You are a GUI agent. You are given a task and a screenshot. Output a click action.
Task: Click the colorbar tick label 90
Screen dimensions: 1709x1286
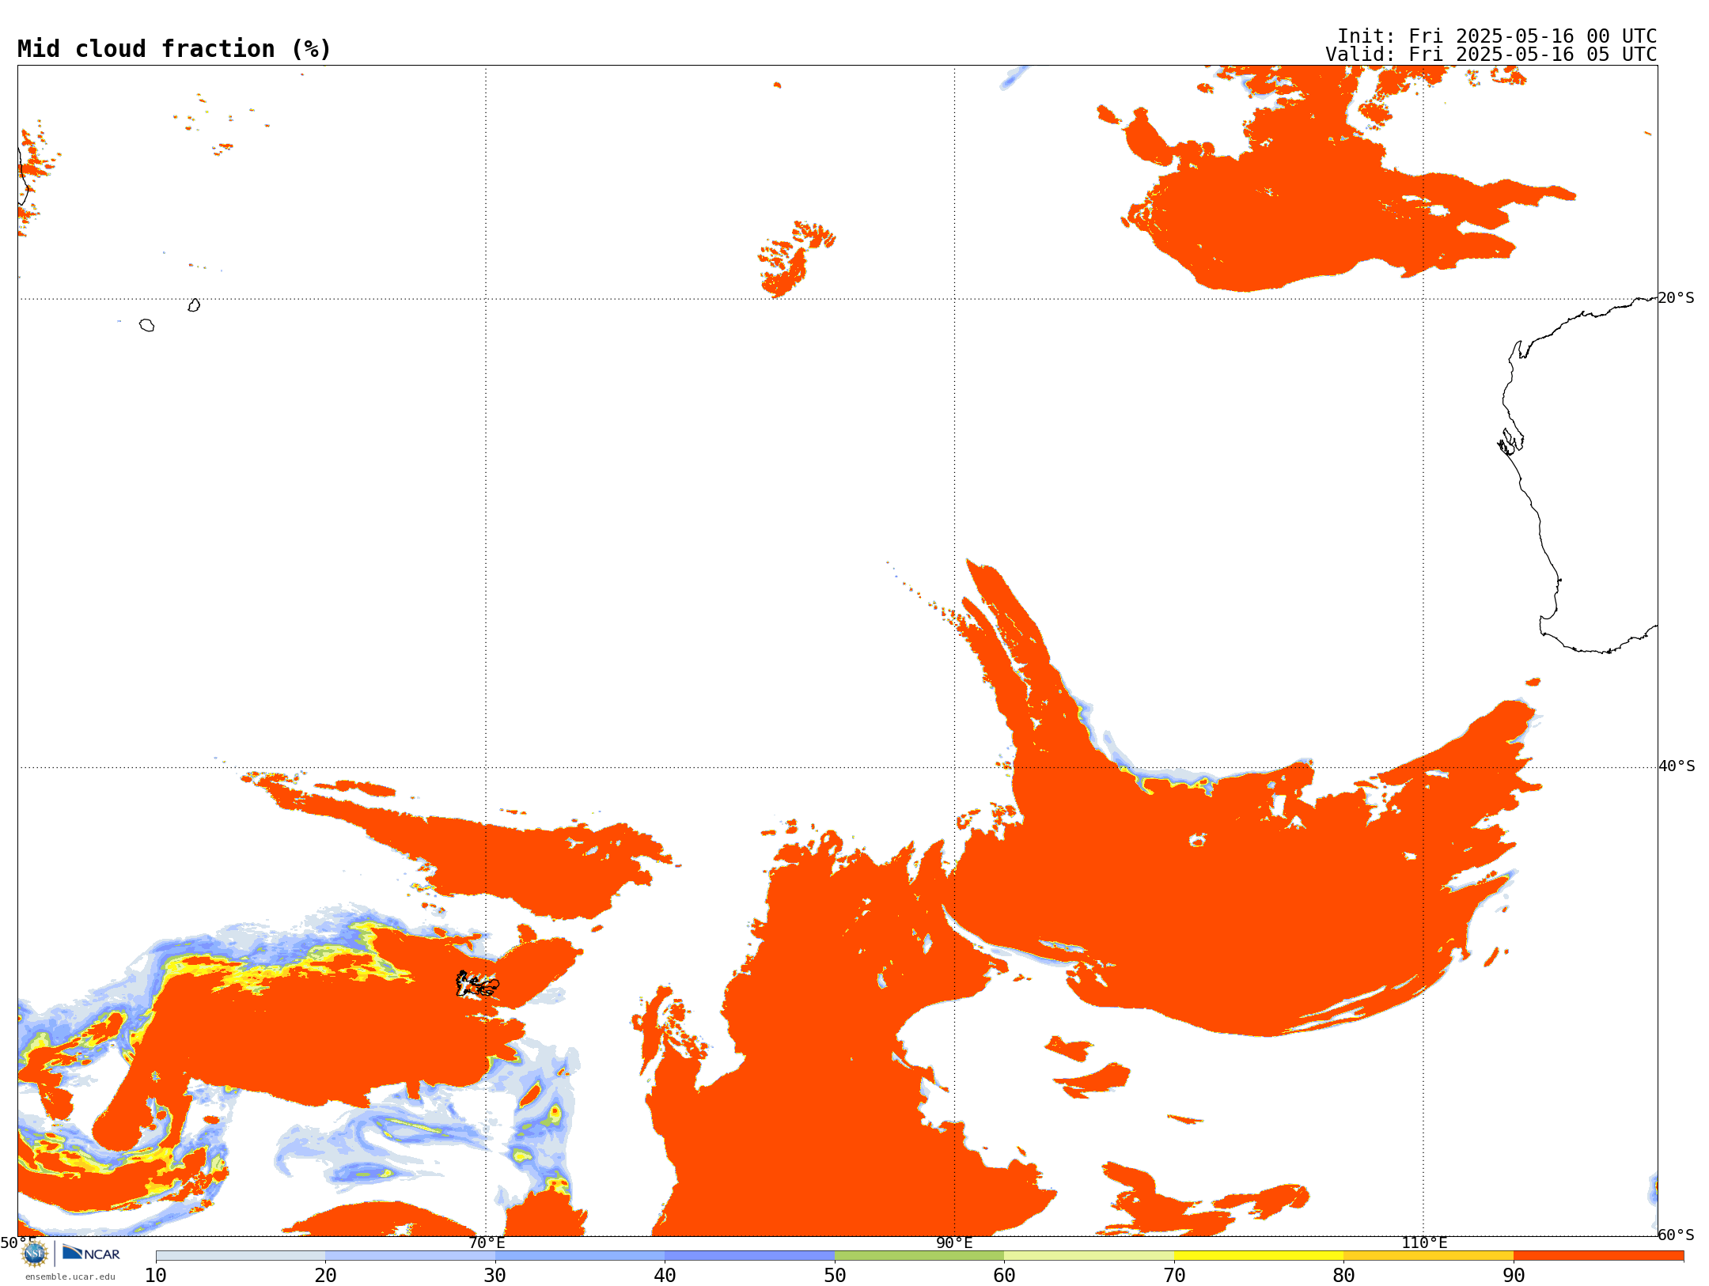(1514, 1276)
